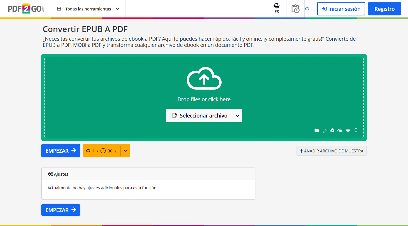The width and height of the screenshot is (408, 226).
Task: Open the Todas las herramientas menu
Action: point(88,9)
